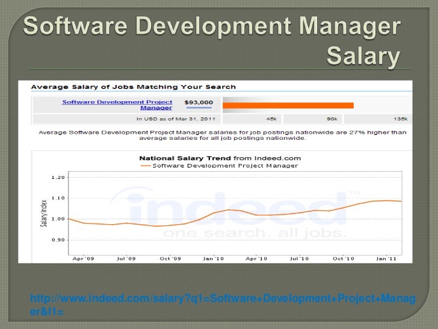
Task: Click the Apr '09 x-axis label
Action: tap(83, 258)
